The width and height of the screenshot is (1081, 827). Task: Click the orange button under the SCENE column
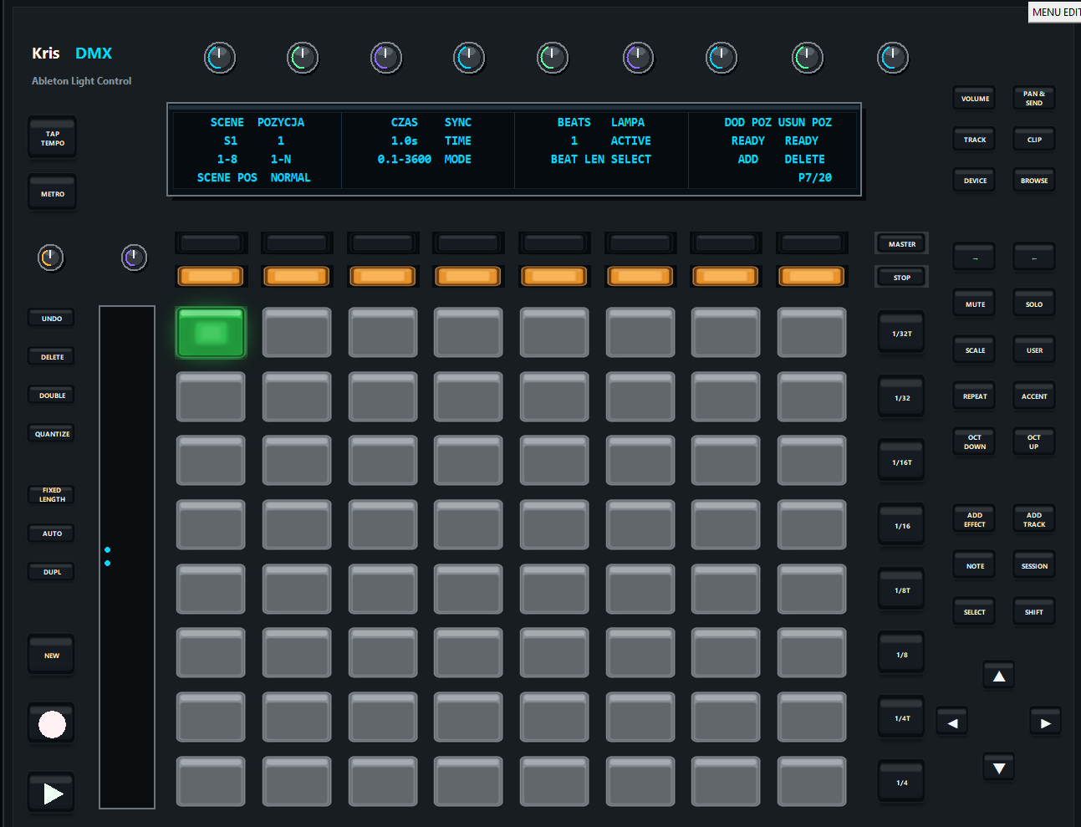(211, 276)
